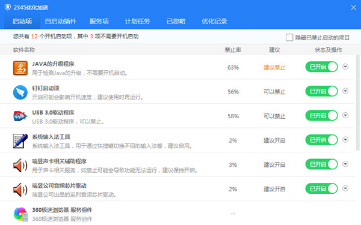Toggle 瑞昱声卡相关辅助程序 switch

[321, 164]
